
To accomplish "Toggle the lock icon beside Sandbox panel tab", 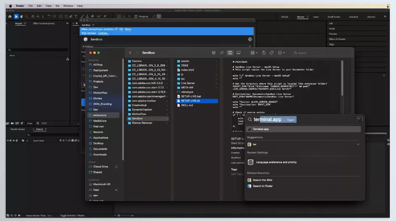I will coord(77,23).
